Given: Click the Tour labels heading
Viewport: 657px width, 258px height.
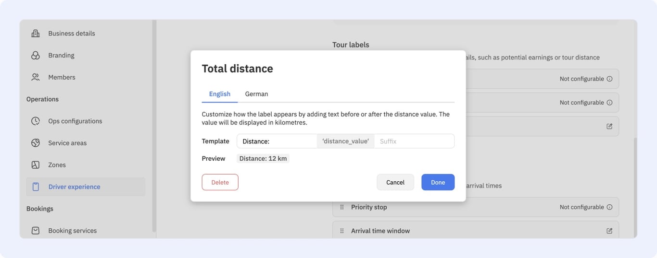Looking at the screenshot, I should [351, 45].
